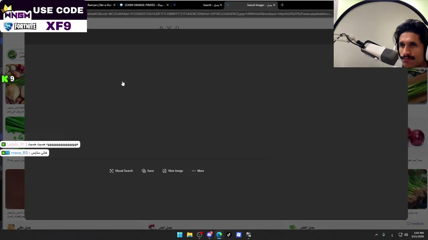Expand the More options menu
This screenshot has width=428, height=240.
pos(198,171)
